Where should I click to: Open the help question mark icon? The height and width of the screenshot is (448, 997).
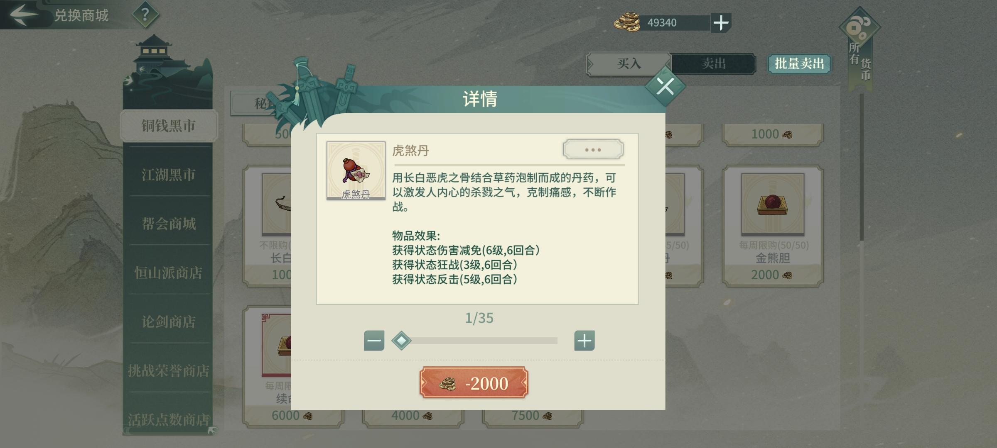point(145,15)
